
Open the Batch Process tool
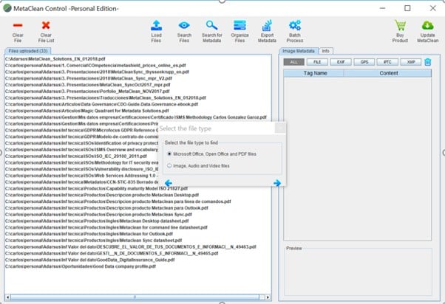295,25
